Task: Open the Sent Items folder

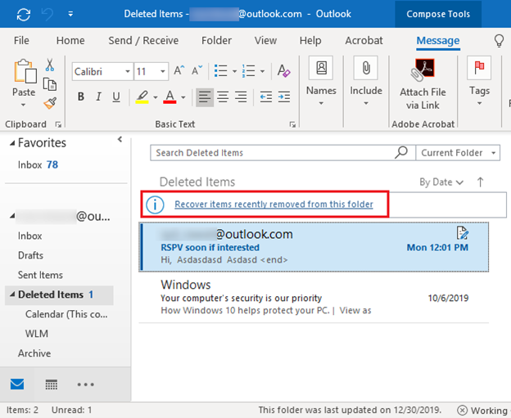Action: point(40,275)
